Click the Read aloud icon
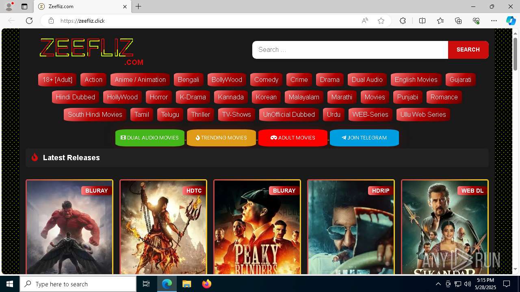Viewport: 520px width, 292px height. [x=365, y=21]
